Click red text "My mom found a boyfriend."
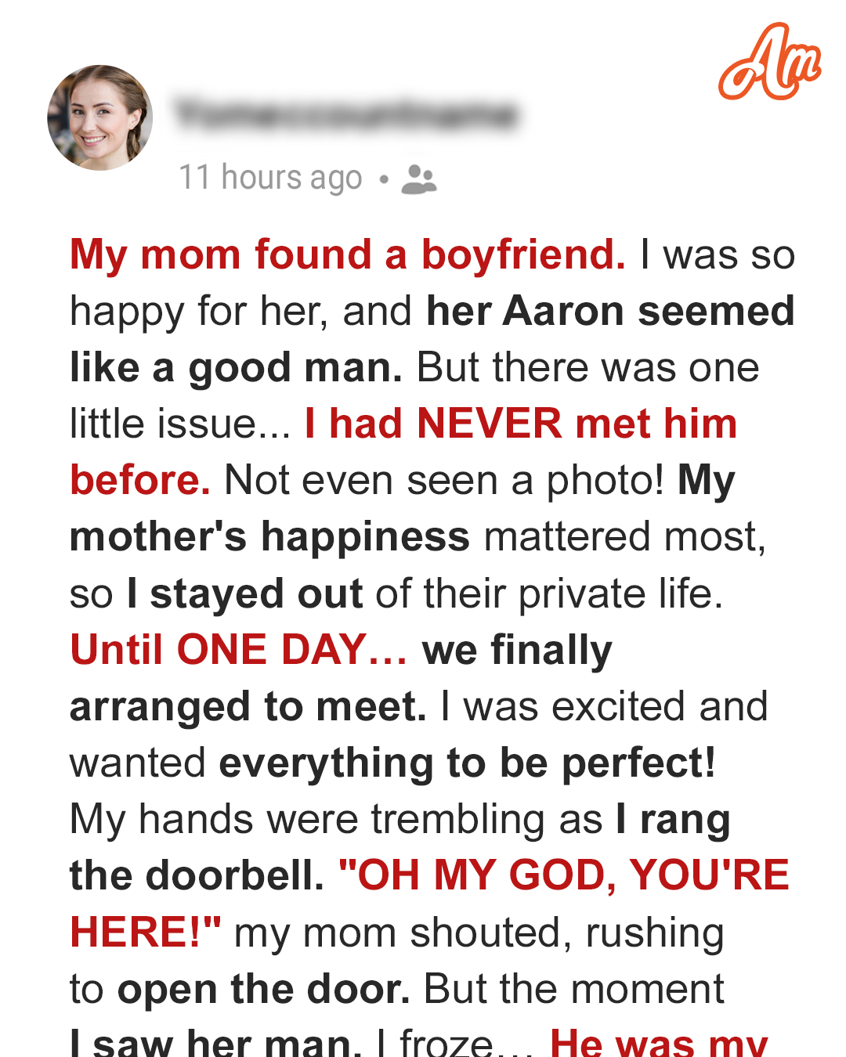 pos(348,255)
